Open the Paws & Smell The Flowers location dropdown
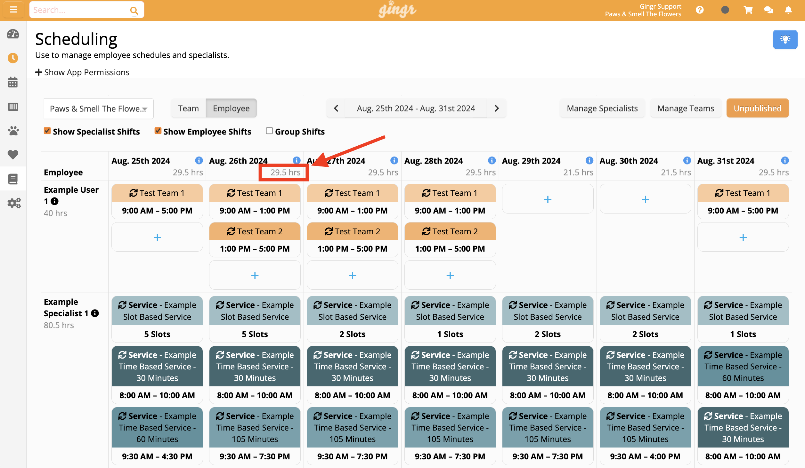Screen dimensions: 805x468 tap(99, 109)
